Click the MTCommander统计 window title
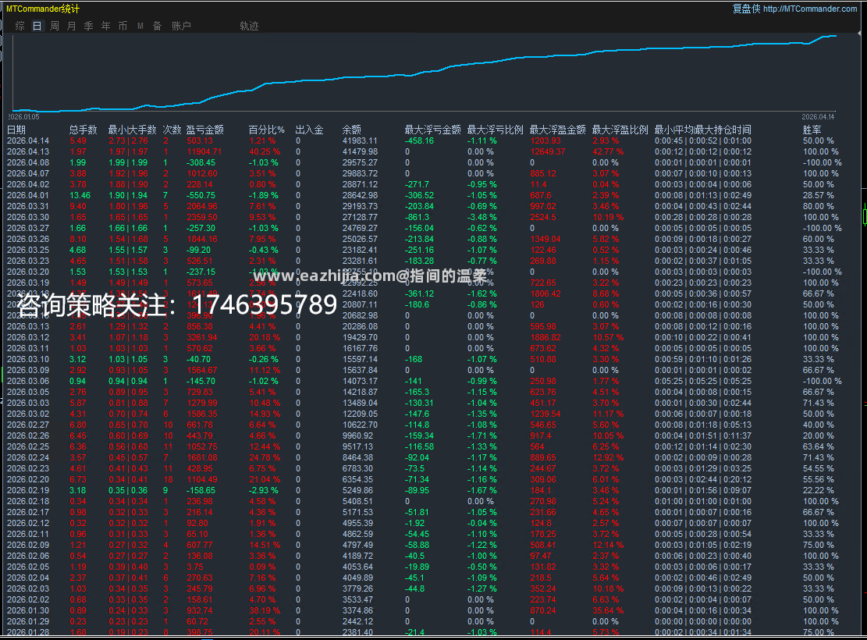The height and width of the screenshot is (640, 867). pyautogui.click(x=43, y=9)
